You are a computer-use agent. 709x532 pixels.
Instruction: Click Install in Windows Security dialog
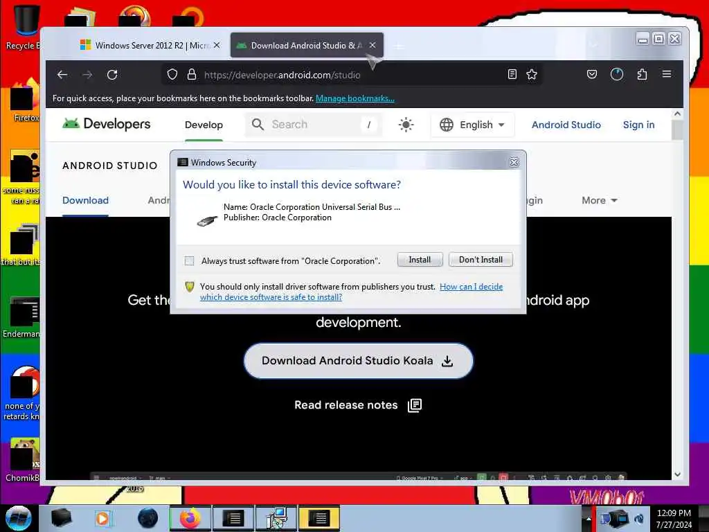coord(420,260)
